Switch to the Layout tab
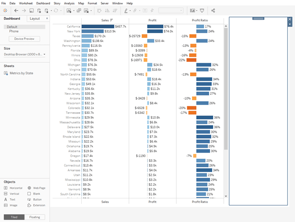The height and width of the screenshot is (222, 295). tap(35, 18)
